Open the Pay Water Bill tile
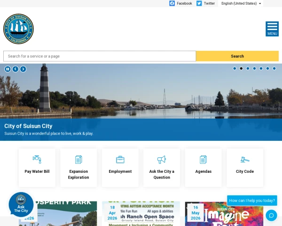Viewport: 282px width, 226px height. (37, 167)
